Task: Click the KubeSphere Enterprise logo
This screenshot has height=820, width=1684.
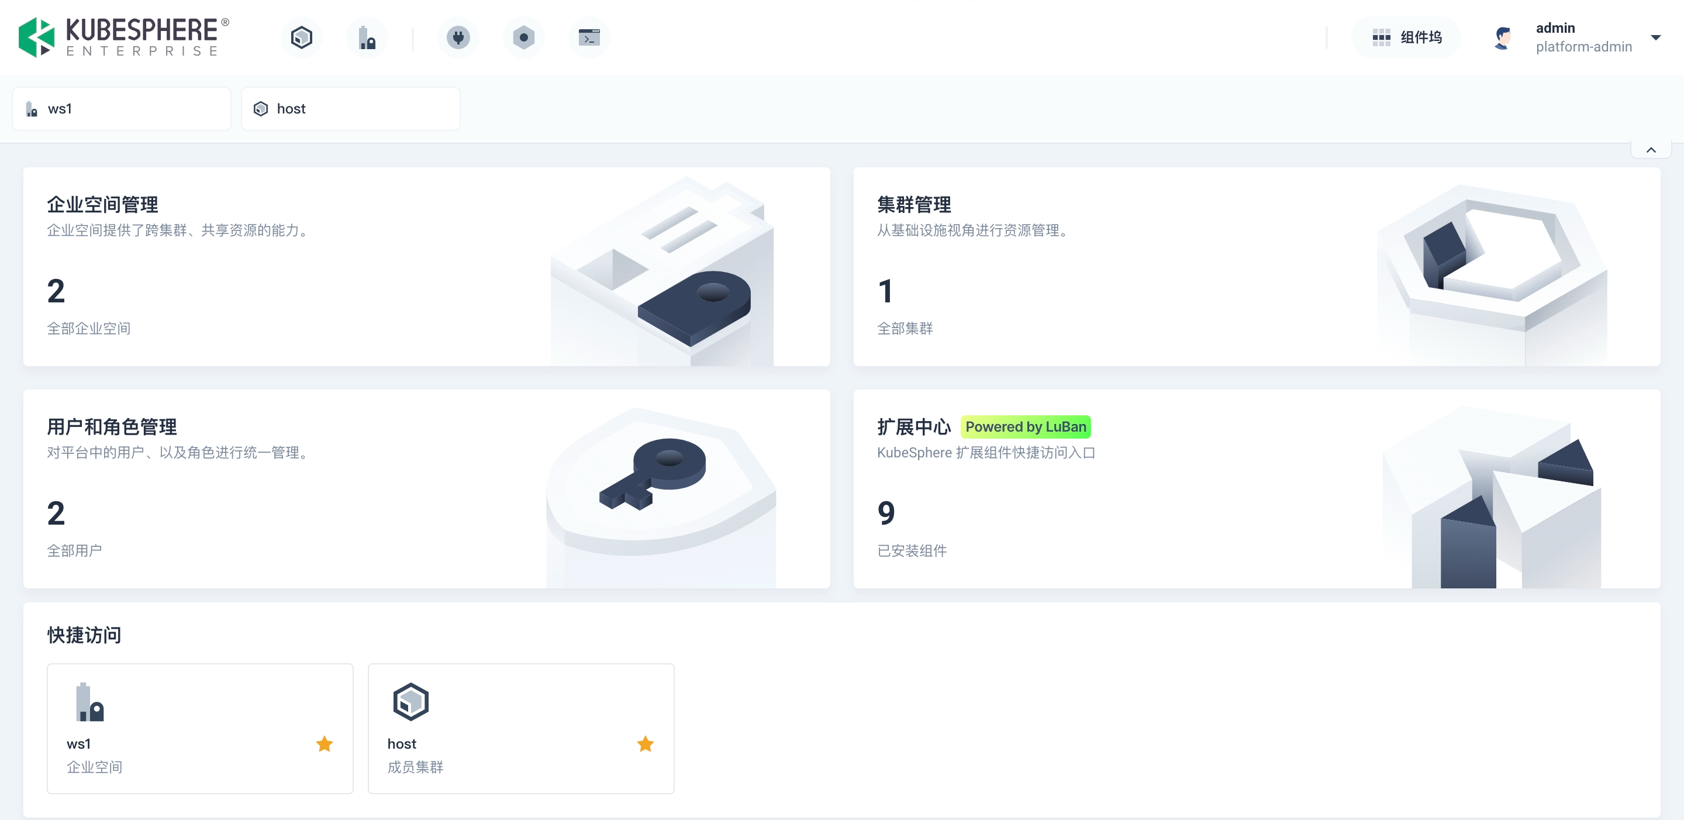Action: pyautogui.click(x=124, y=37)
